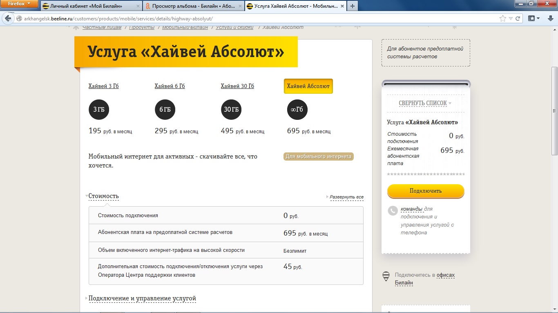558x313 pixels.
Task: Open the Хайвей 6 Гб link
Action: pyautogui.click(x=170, y=86)
